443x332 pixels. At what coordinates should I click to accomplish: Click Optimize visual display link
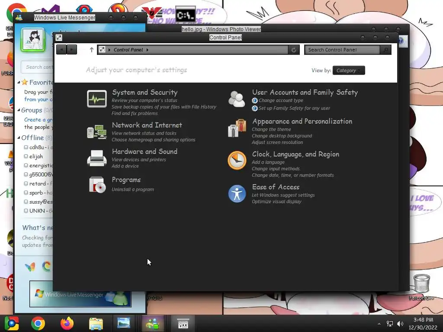point(276,201)
